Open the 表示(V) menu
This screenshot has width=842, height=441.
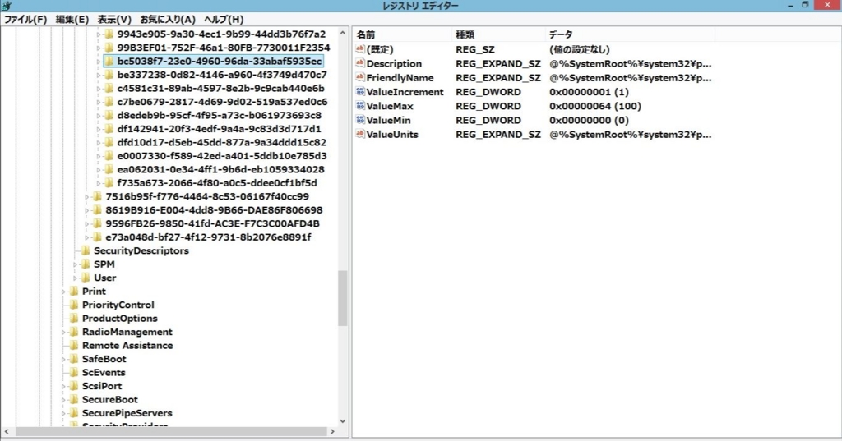(113, 20)
